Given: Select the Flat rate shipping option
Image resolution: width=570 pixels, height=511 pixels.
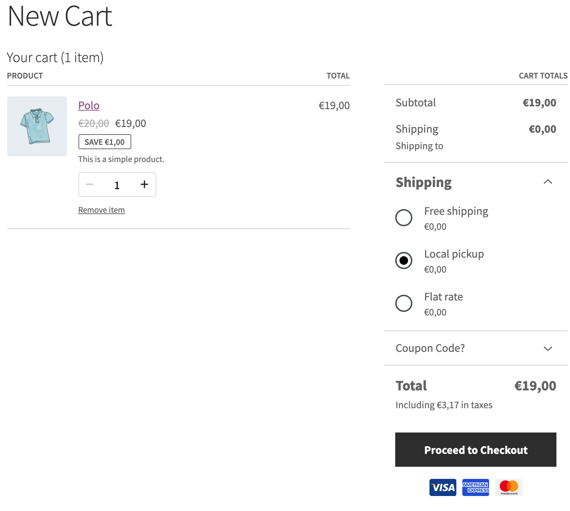Looking at the screenshot, I should [x=403, y=303].
